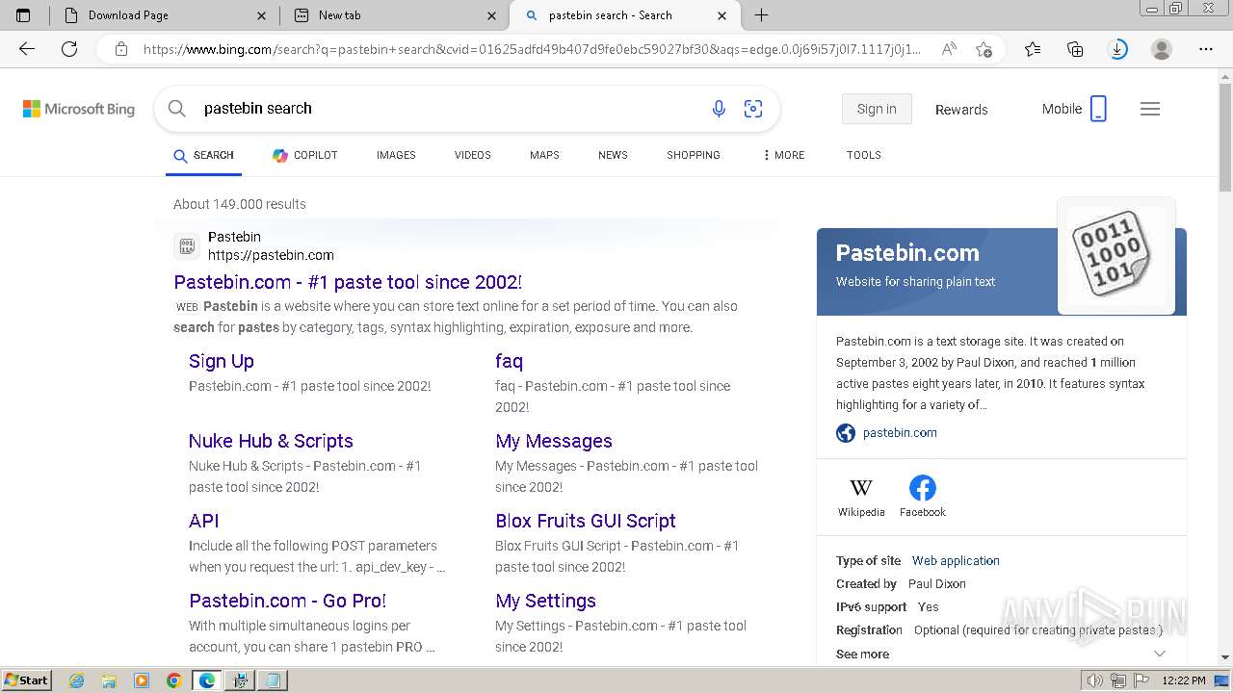
Task: Select the VIDEOS search tab
Action: click(473, 155)
